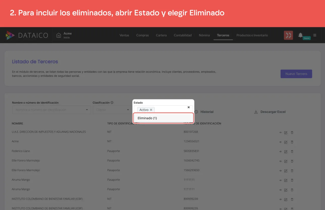Screen dimensions: 325x210
Task: Open the Historial view
Action: point(204,112)
